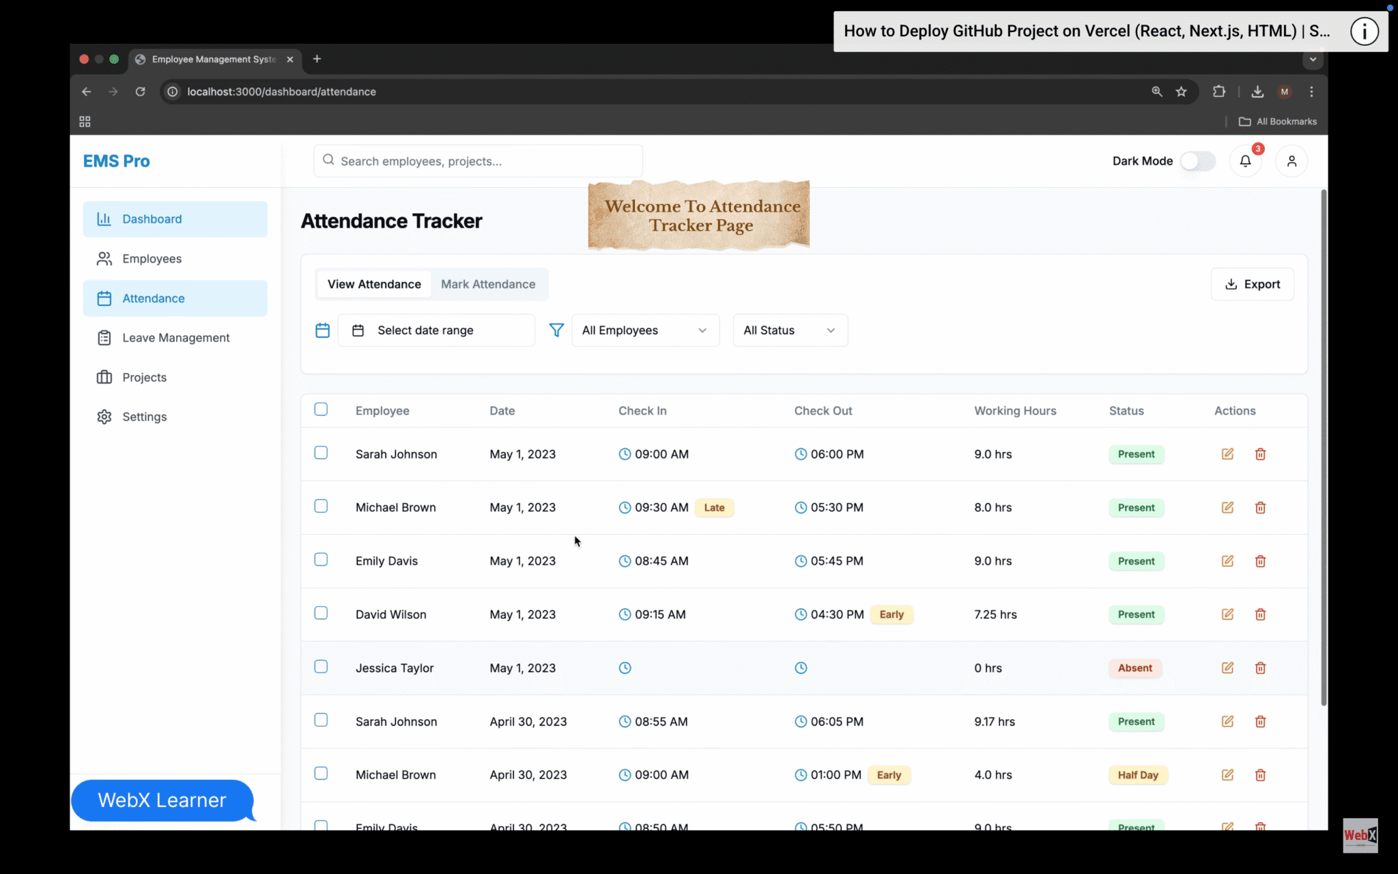The image size is (1398, 874).
Task: Click the EMS Pro logo link
Action: (116, 160)
